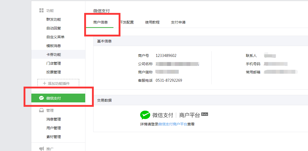This screenshot has width=308, height=151.
Task: Click the WeChat Pay icon in green sidebar item
Action: click(41, 98)
